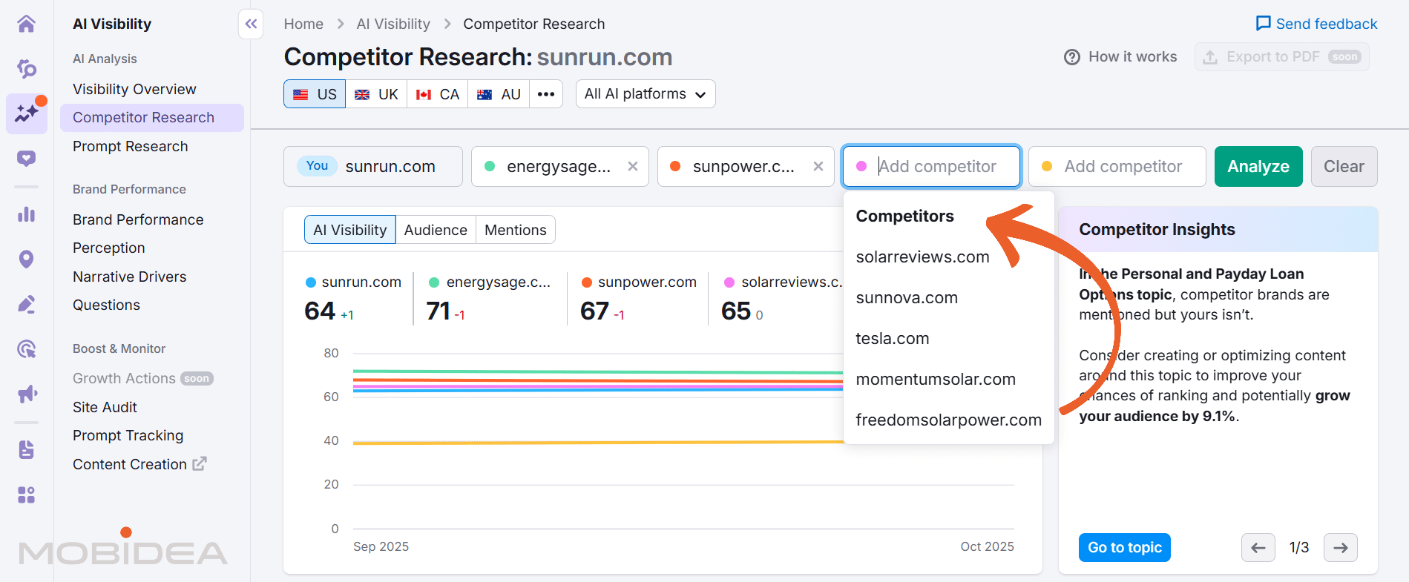The width and height of the screenshot is (1409, 582).
Task: Open Visibility Overview in sidebar
Action: click(134, 89)
